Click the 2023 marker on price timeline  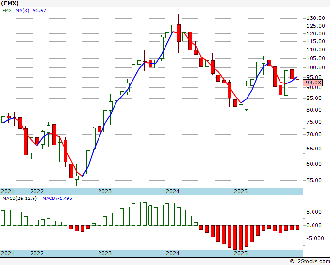tap(105, 191)
